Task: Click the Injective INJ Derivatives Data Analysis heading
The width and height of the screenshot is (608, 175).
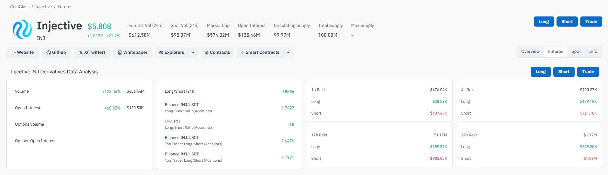Action: 54,72
